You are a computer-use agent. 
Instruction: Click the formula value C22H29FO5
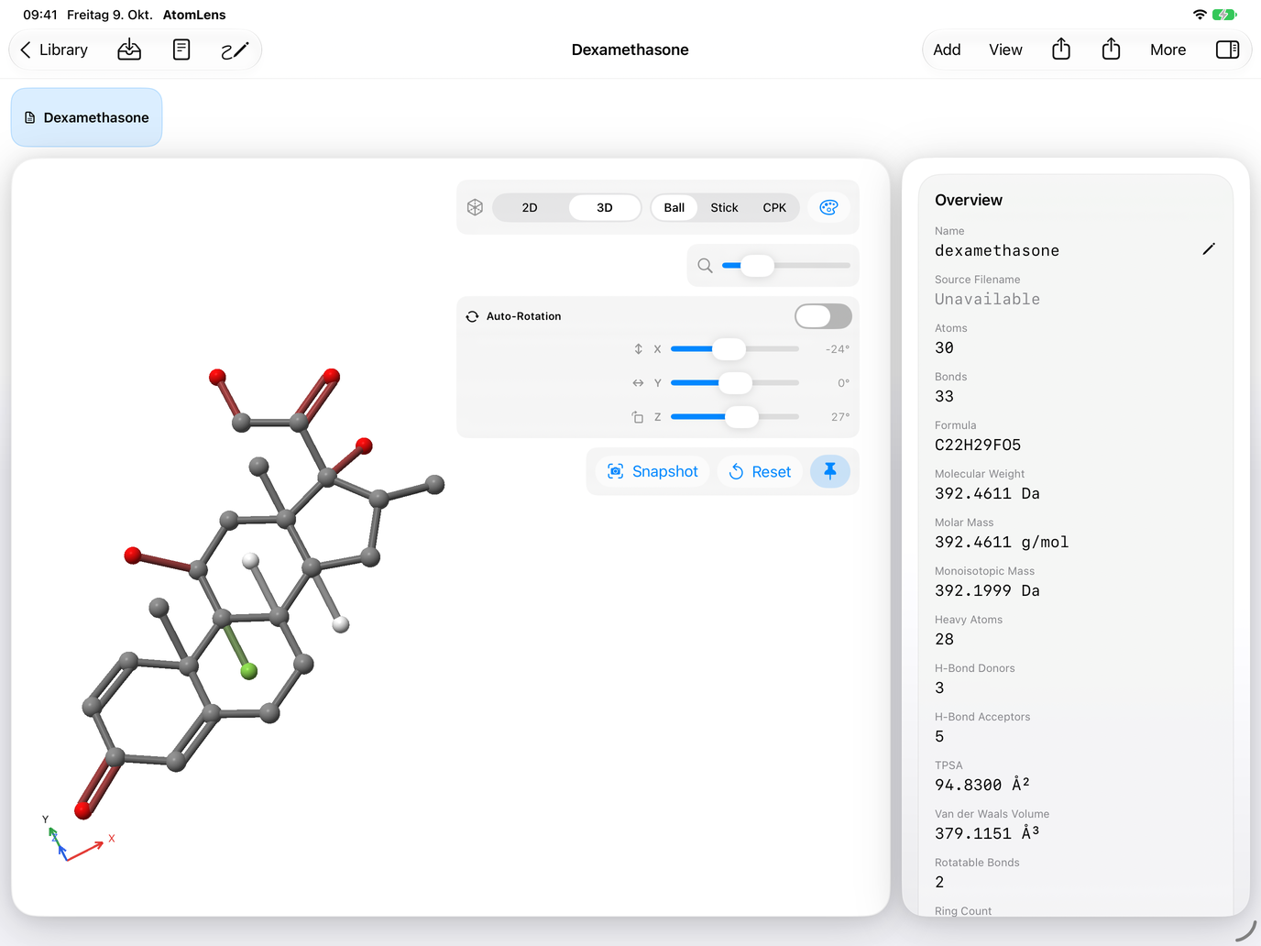(978, 445)
